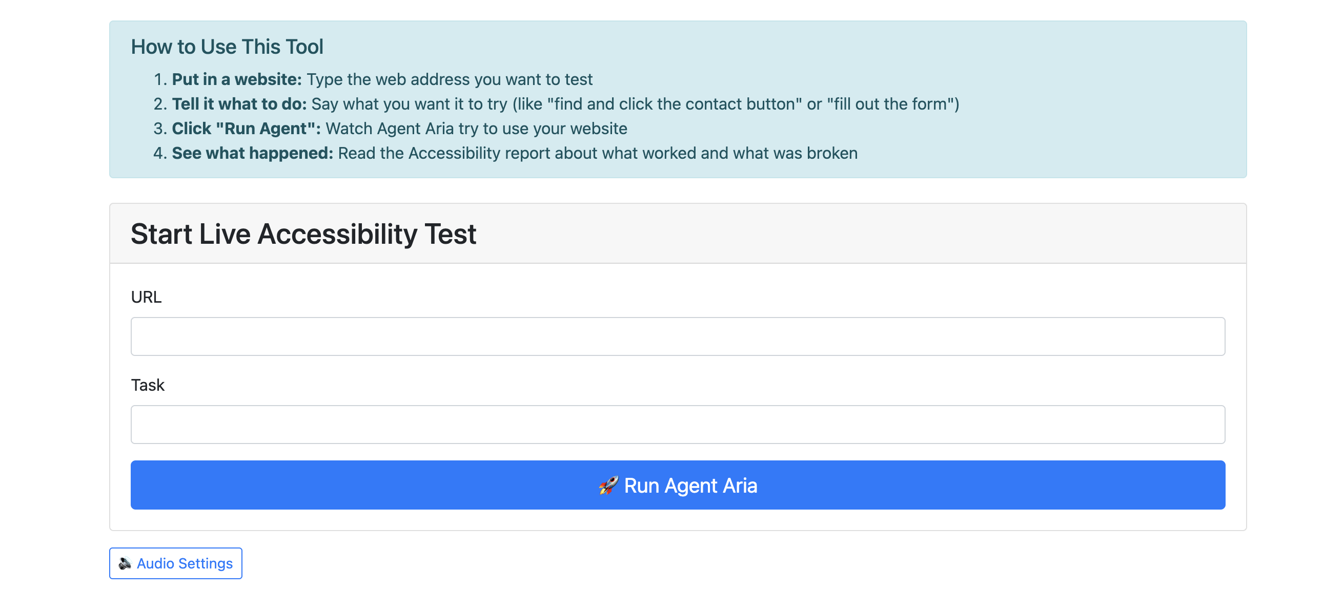Click the rocket icon on Run button
Image resolution: width=1344 pixels, height=612 pixels.
[608, 486]
